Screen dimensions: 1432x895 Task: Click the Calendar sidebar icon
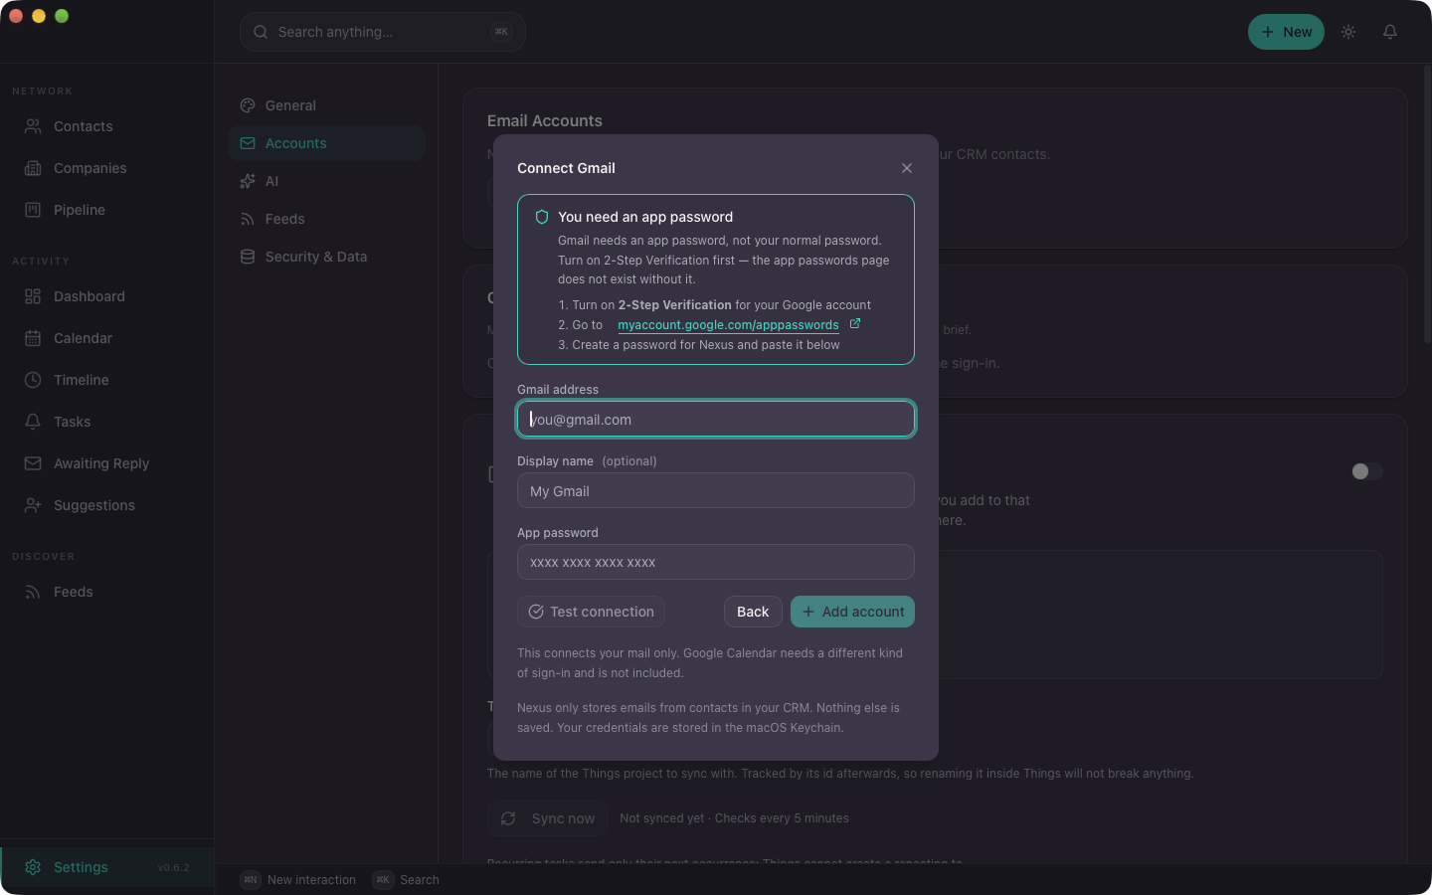pos(33,338)
